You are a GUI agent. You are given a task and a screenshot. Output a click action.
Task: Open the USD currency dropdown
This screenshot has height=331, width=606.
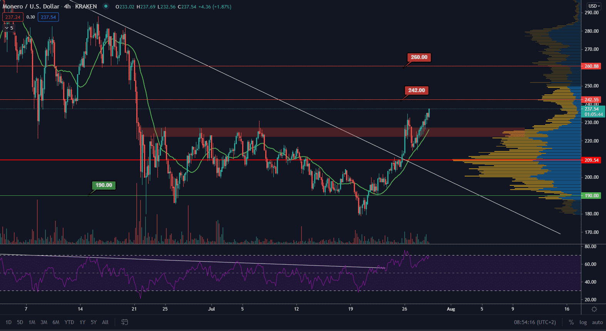click(x=594, y=6)
